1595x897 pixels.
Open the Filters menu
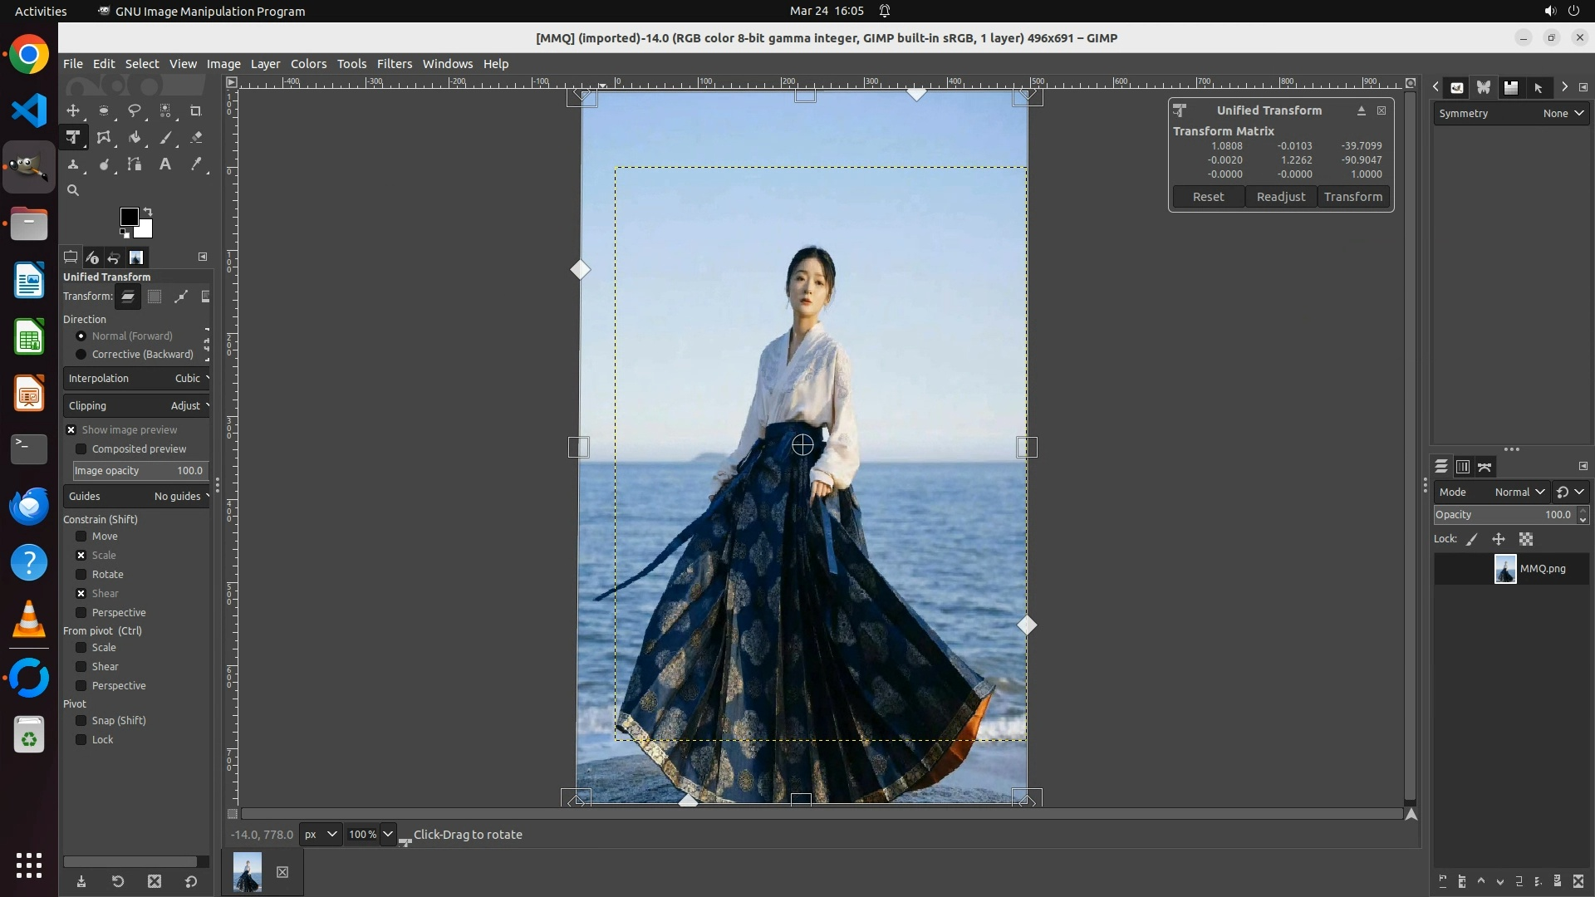[394, 64]
